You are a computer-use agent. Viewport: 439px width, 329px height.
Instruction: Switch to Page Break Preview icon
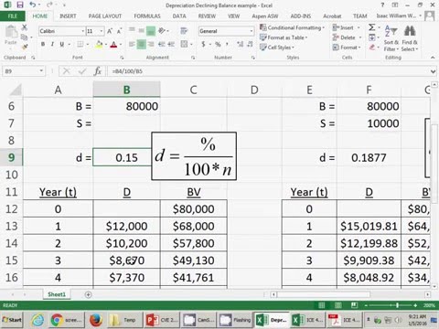tap(354, 305)
